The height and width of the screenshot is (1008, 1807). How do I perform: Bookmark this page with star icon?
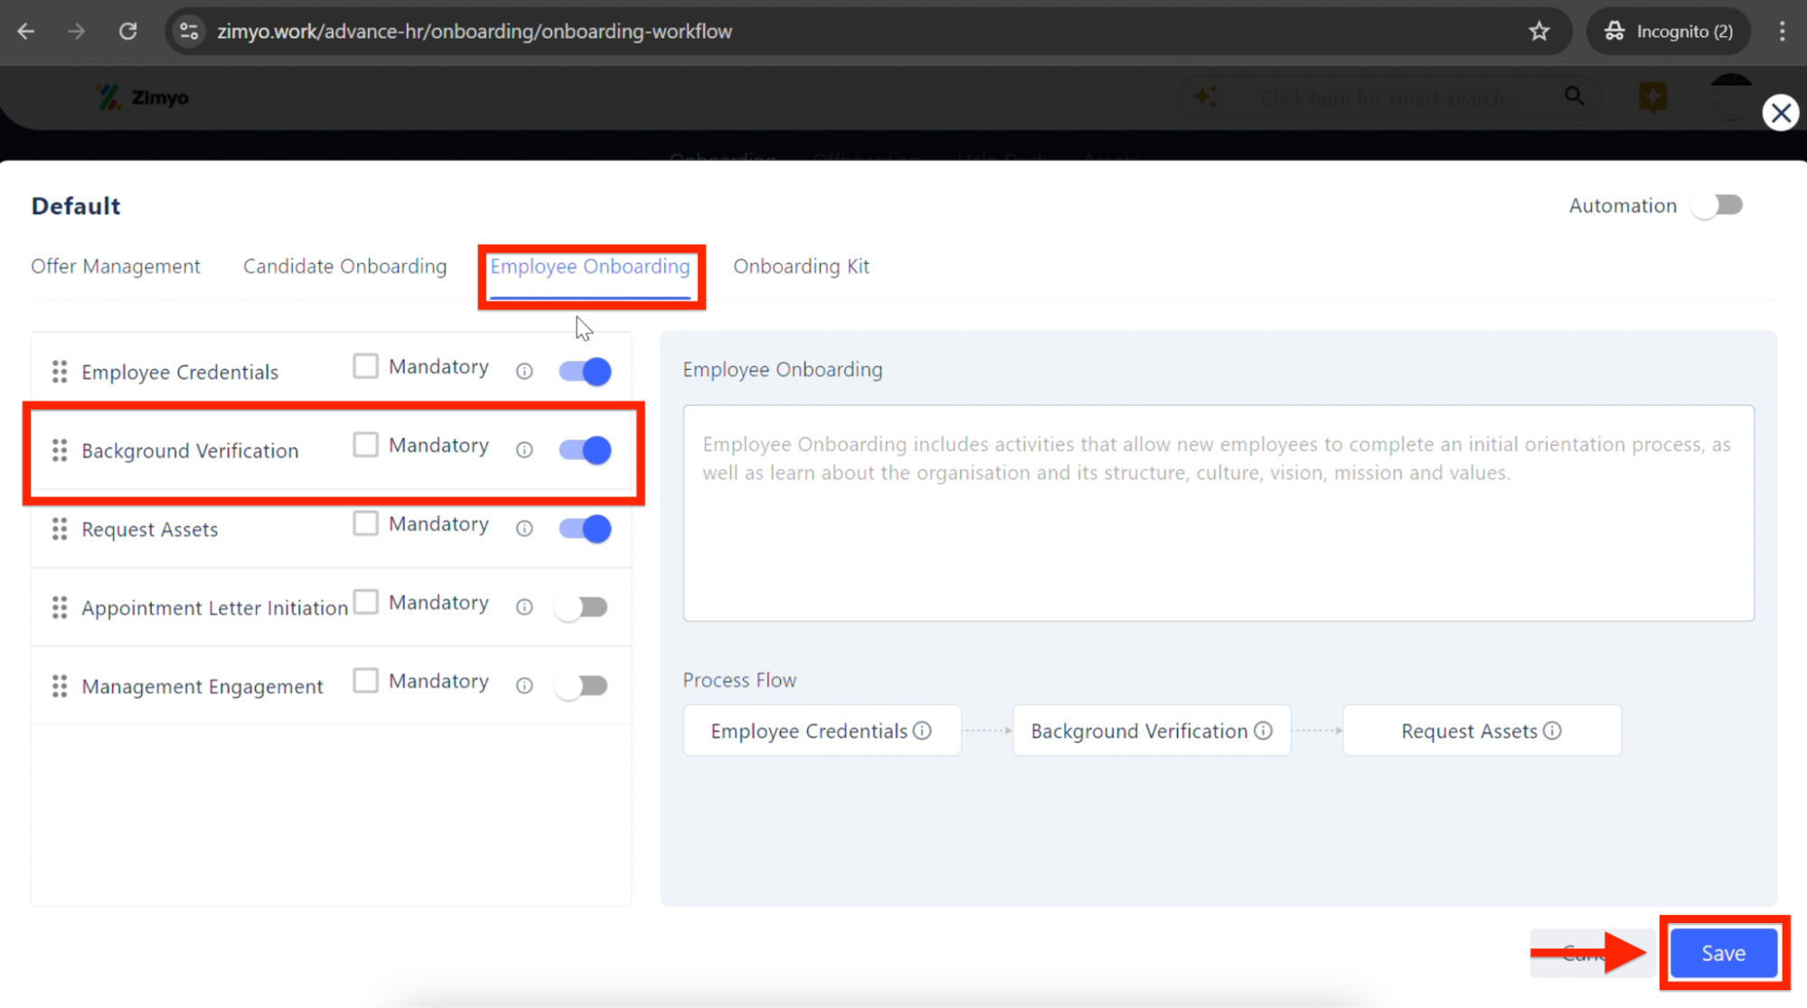pyautogui.click(x=1539, y=32)
